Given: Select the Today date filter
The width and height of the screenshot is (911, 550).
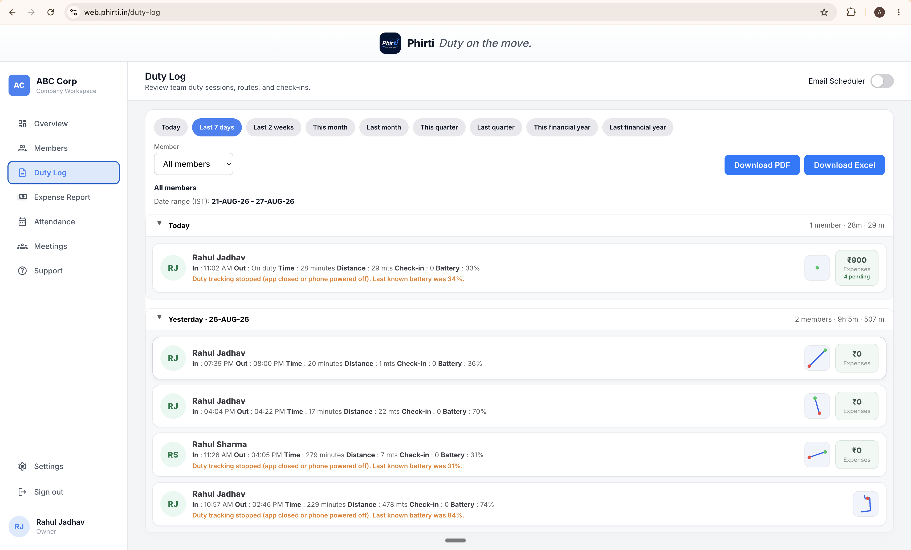Looking at the screenshot, I should pyautogui.click(x=171, y=127).
